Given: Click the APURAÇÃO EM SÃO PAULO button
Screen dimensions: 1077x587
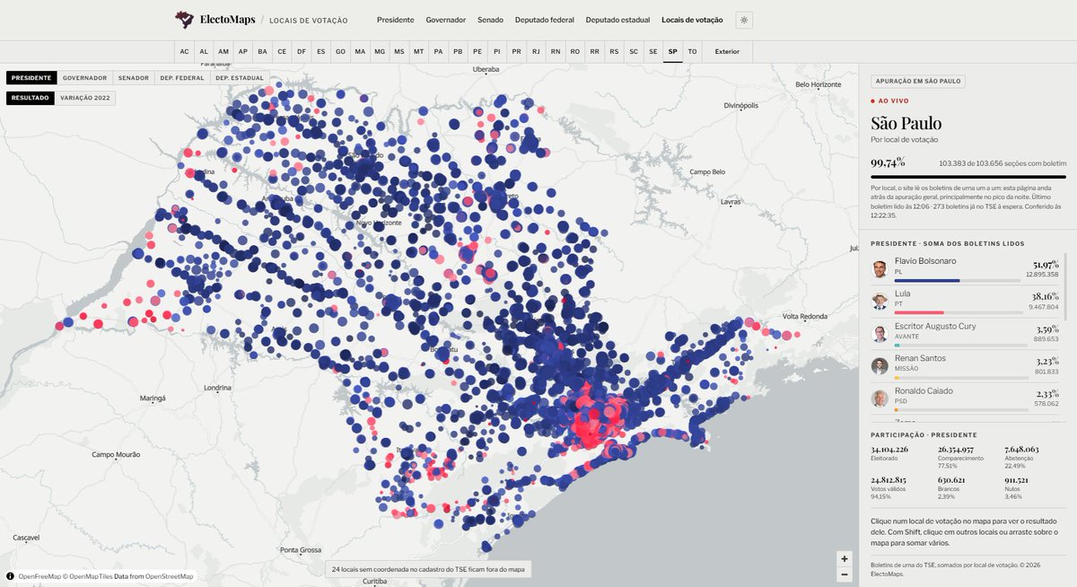Looking at the screenshot, I should click(x=917, y=81).
